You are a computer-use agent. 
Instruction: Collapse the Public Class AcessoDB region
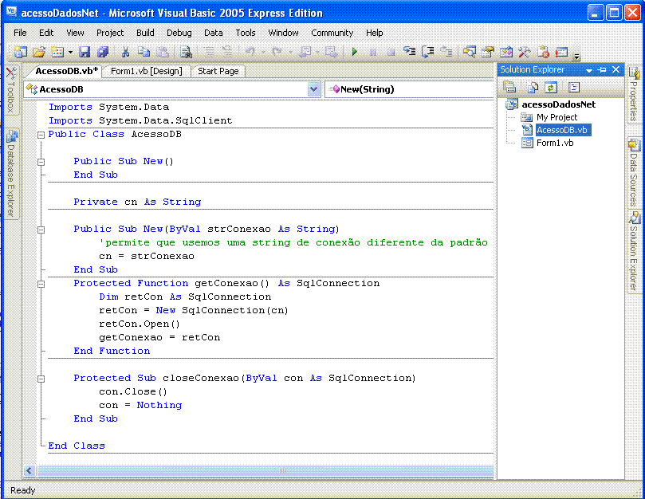41,135
